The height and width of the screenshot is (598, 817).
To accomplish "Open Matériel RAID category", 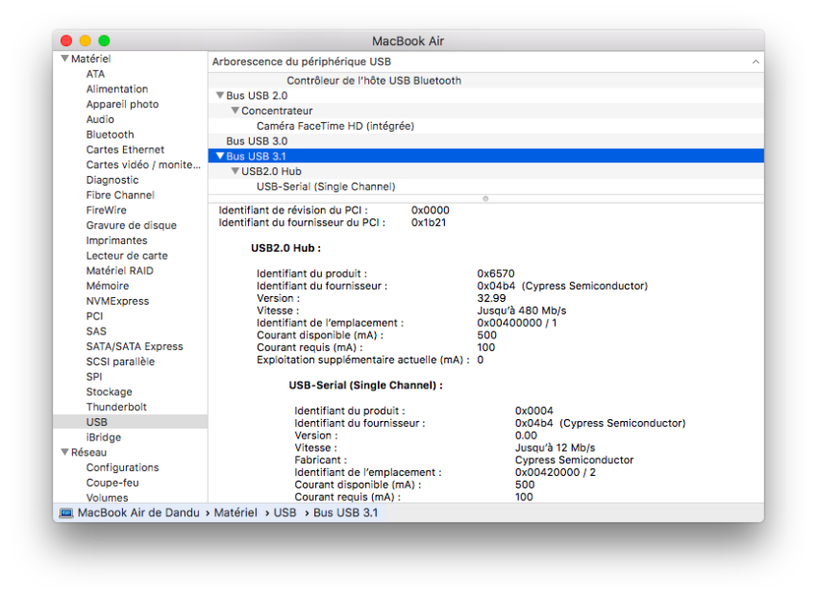I will coord(120,270).
